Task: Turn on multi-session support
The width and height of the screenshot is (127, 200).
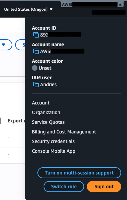Action: pos(79,173)
